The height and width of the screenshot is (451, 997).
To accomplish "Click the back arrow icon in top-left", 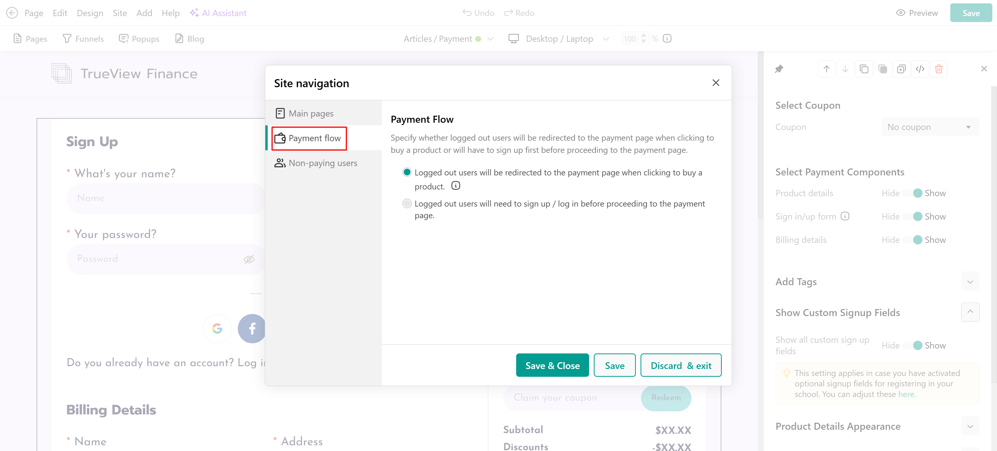I will click(x=12, y=13).
